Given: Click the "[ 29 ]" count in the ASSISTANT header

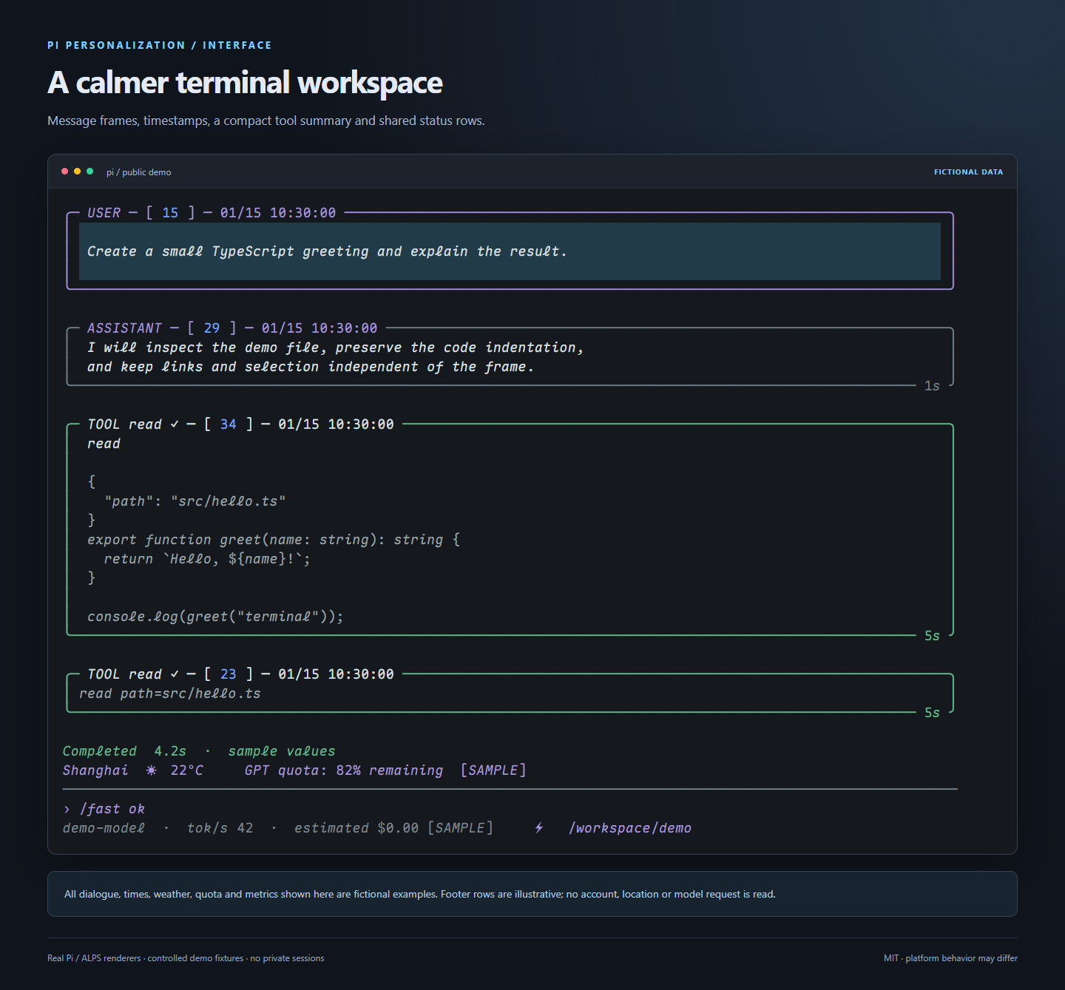Looking at the screenshot, I should coord(212,328).
